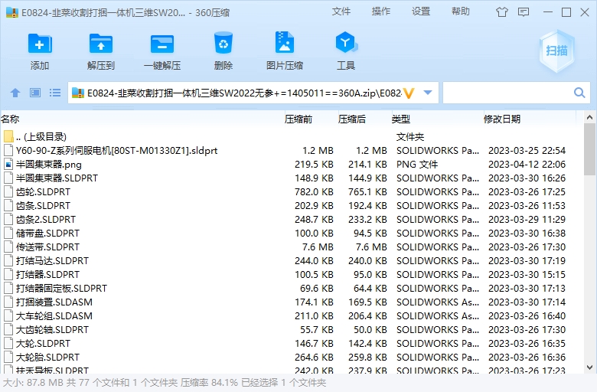Select the file 大轮.SLDPRT
Viewport: 597px width, 392px height.
click(292, 344)
